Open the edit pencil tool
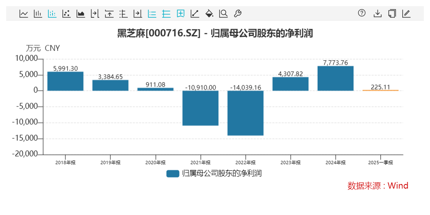The image size is (430, 215). point(406,13)
